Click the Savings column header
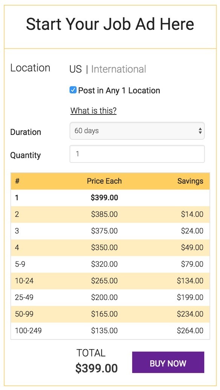220x390 pixels. pos(190,181)
